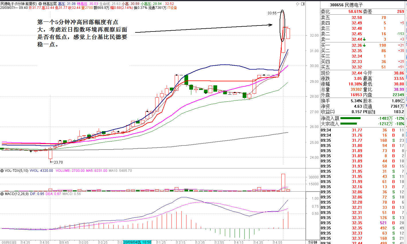Click the 涨幅 value 10.38%

coord(355,84)
